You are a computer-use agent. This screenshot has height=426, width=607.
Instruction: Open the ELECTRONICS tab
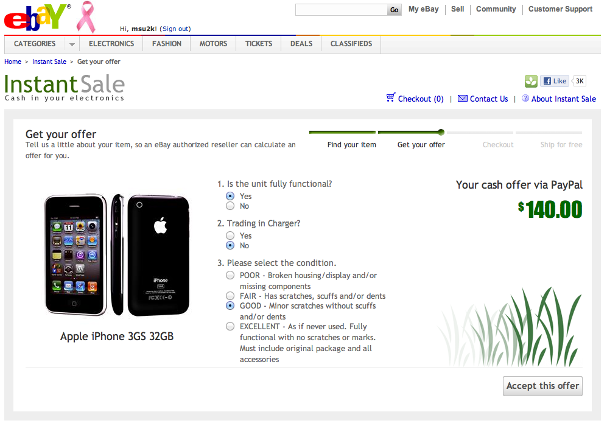111,44
